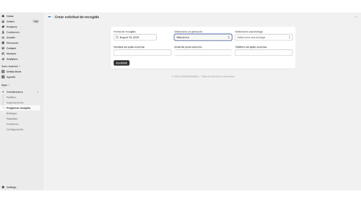Click the Growth icon

click(x=3, y=37)
